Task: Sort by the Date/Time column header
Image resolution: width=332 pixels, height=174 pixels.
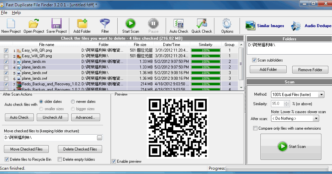Action: click(172, 45)
